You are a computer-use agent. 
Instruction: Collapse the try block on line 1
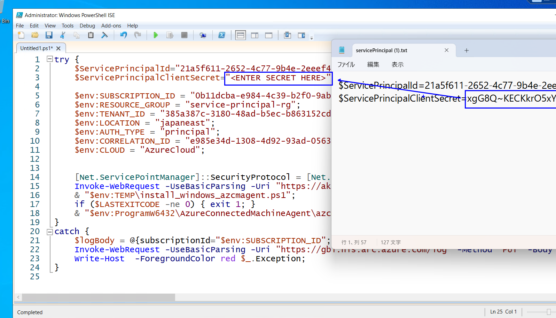[50, 59]
